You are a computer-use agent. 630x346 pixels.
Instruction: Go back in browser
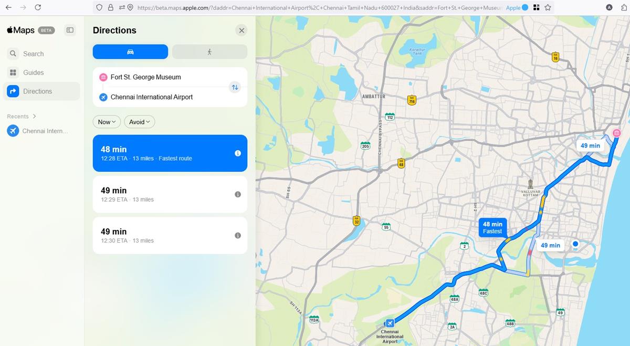coord(8,7)
